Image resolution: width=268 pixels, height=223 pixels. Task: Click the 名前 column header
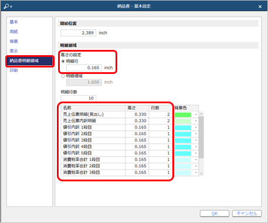[x=93, y=108]
